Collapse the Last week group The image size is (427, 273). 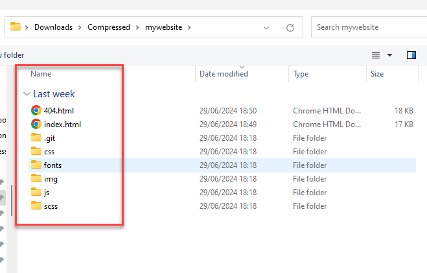click(27, 94)
